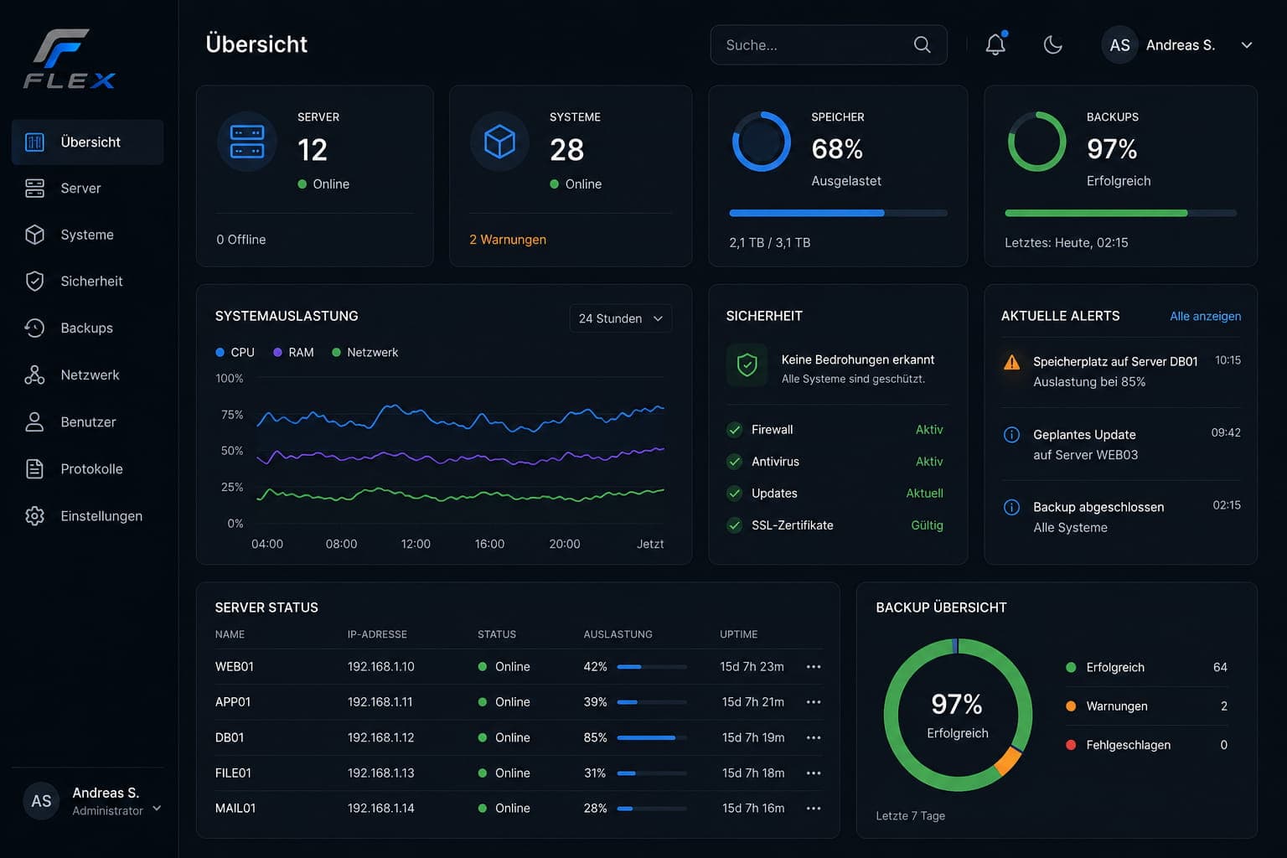Click the Server rack icon in sidebar

click(34, 189)
